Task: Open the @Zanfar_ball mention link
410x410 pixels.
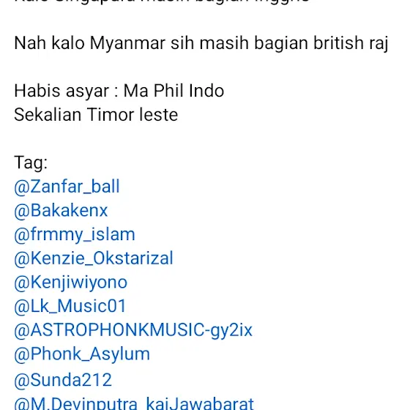Action: pyautogui.click(x=67, y=187)
